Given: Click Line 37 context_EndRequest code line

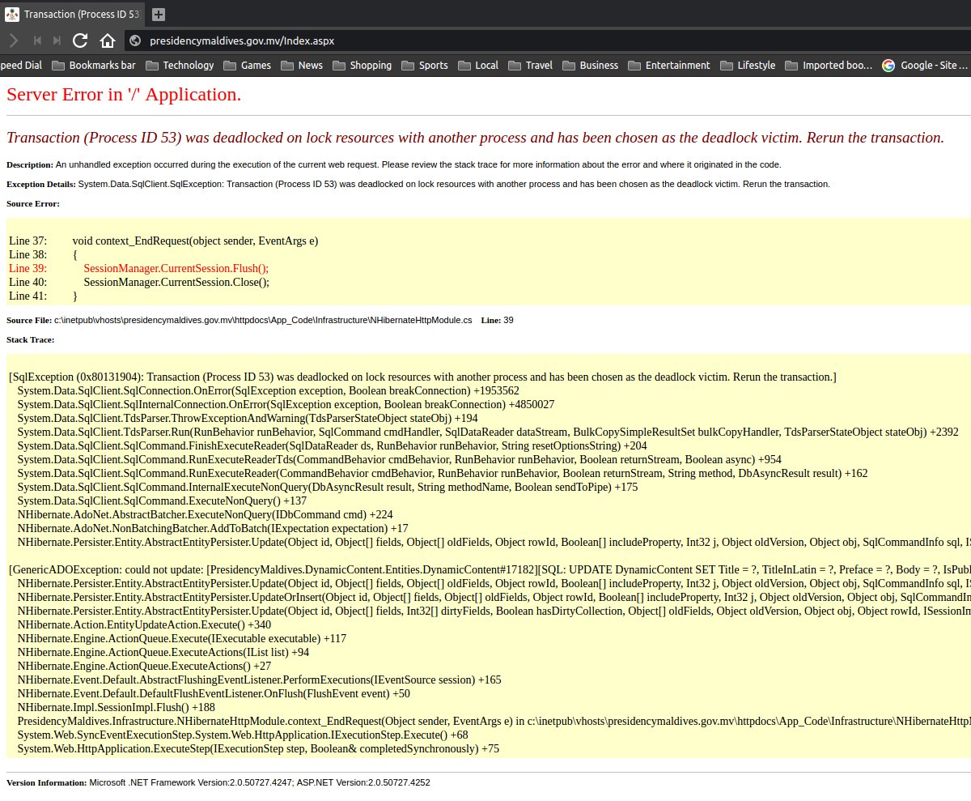Looking at the screenshot, I should point(163,241).
